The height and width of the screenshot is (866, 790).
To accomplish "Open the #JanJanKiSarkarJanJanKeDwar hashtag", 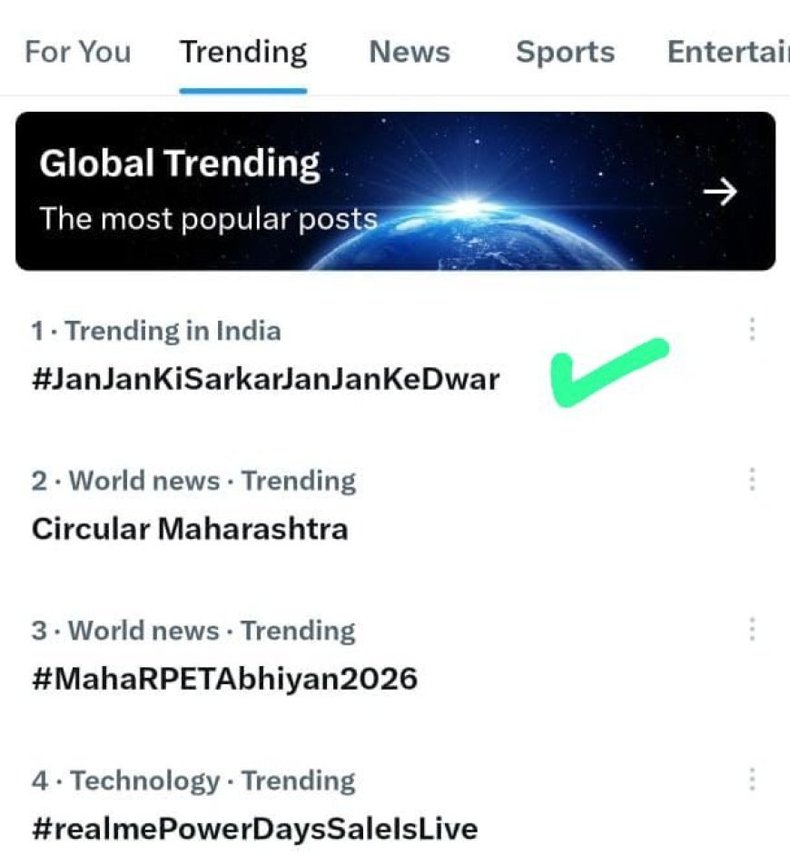I will [x=265, y=379].
